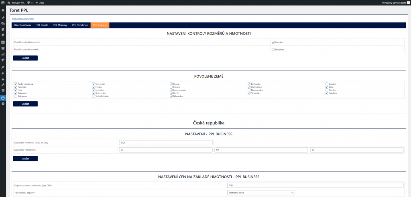
Task: Open the Akce new-content menu
Action: (40, 2)
